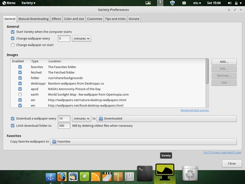Enable the earth World Sunlight Map source
Screen dimensions: 245x184
[x=20, y=95]
